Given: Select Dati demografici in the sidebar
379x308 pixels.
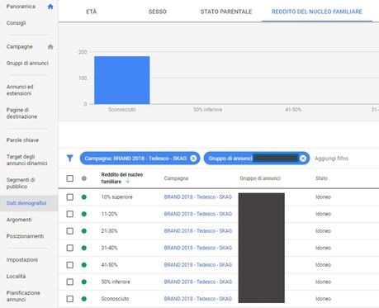Looking at the screenshot, I should pos(26,203).
